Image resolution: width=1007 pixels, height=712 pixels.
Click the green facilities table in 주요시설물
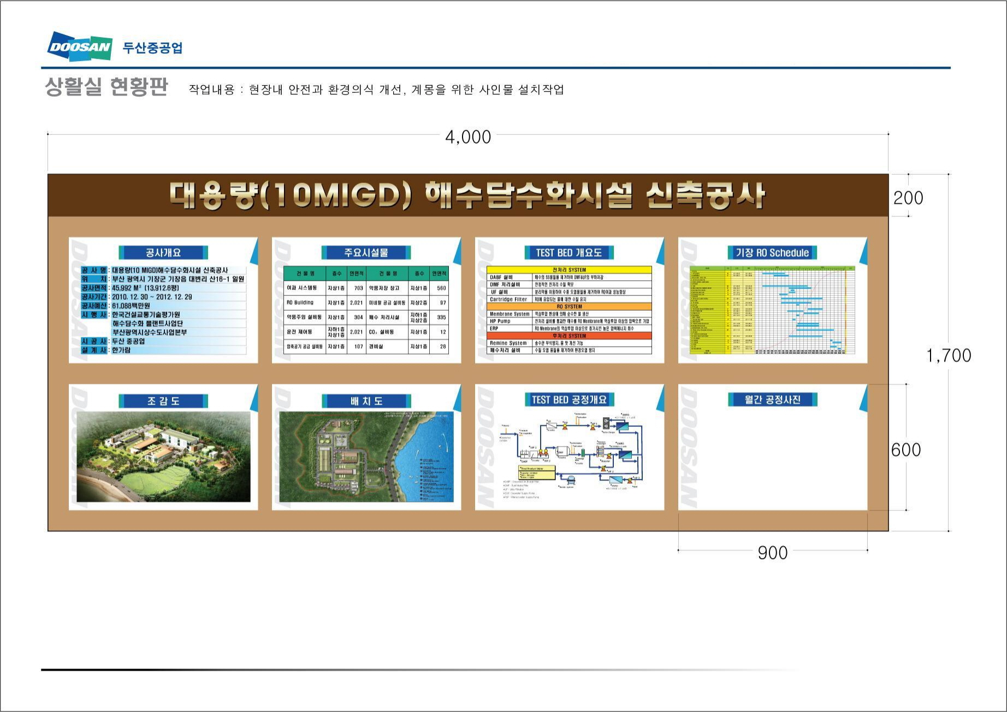pyautogui.click(x=366, y=310)
